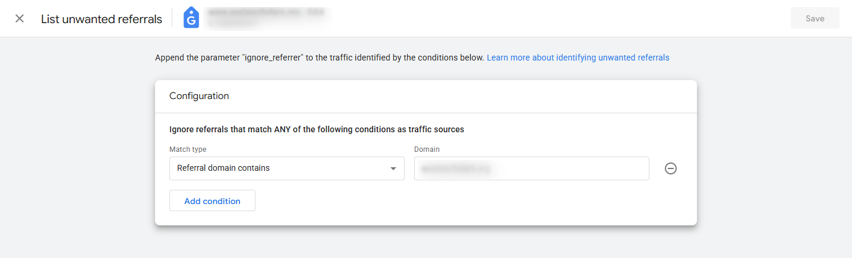Remove the referral condition with minus icon
This screenshot has height=258, width=852.
click(671, 169)
